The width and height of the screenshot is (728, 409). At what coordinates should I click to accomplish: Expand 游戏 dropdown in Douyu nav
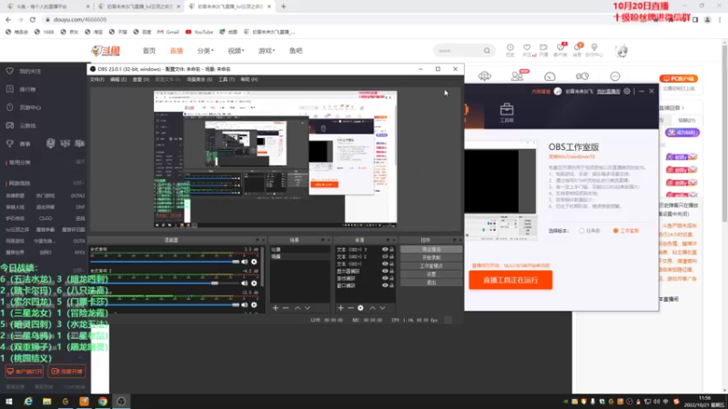[267, 51]
